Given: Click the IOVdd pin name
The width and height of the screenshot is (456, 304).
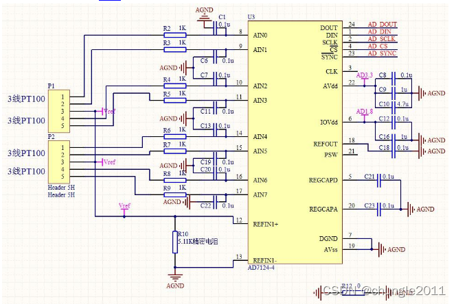Looking at the screenshot, I should tap(329, 123).
